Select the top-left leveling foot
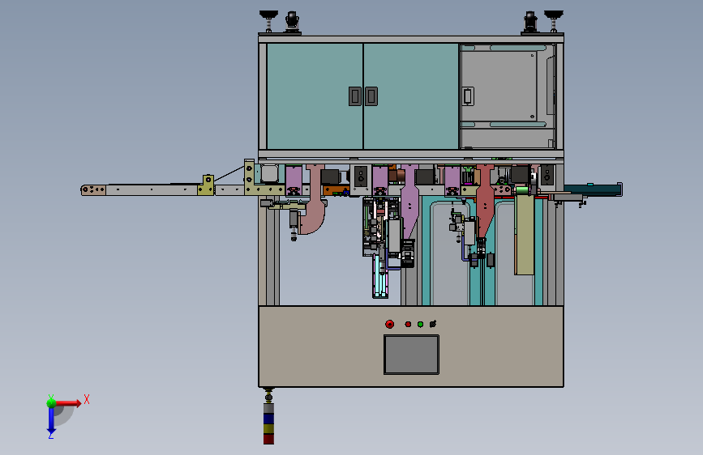This screenshot has height=455, width=703. click(x=268, y=22)
